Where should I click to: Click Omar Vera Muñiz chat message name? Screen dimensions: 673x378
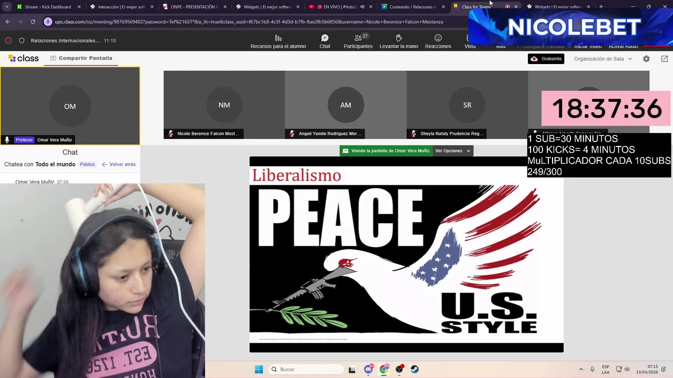(35, 182)
